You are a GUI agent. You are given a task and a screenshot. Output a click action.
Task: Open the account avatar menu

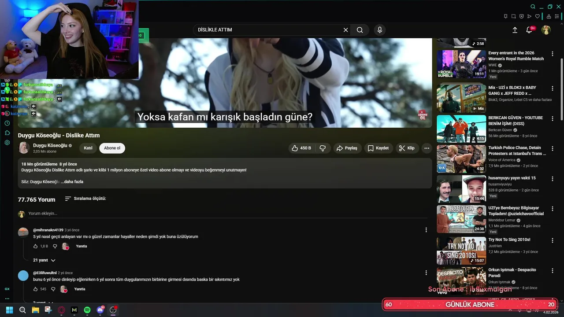546,30
